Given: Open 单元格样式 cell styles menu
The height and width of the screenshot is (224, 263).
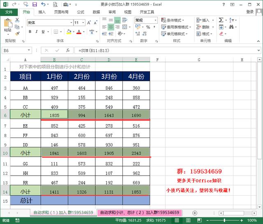Looking at the screenshot, I should [x=174, y=34].
